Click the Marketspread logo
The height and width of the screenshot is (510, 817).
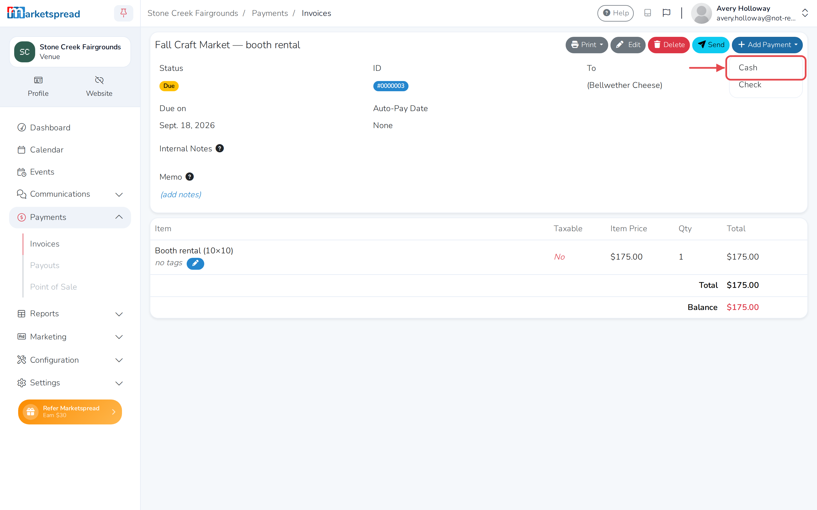44,13
